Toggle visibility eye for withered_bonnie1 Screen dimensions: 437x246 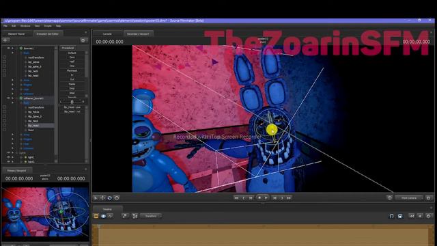[8, 98]
